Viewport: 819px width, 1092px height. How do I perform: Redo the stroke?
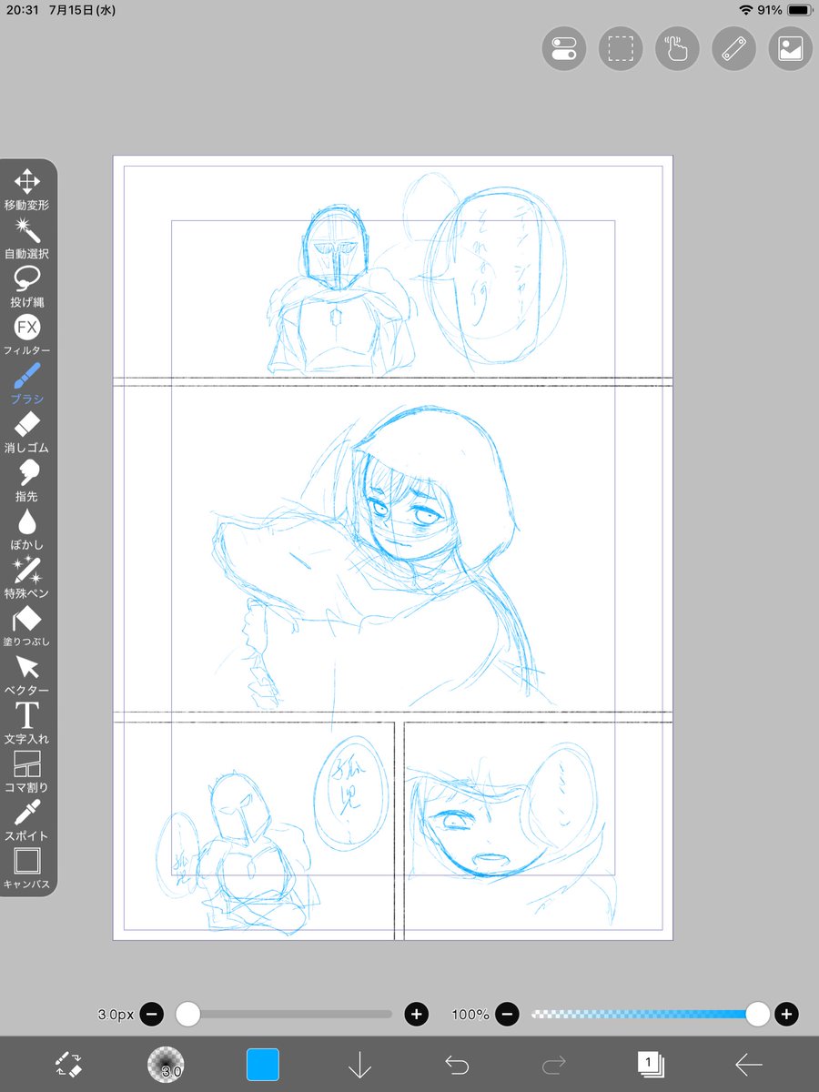(x=554, y=1064)
